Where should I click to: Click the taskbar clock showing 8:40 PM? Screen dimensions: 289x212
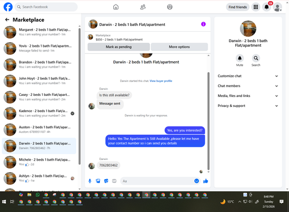[269, 202]
